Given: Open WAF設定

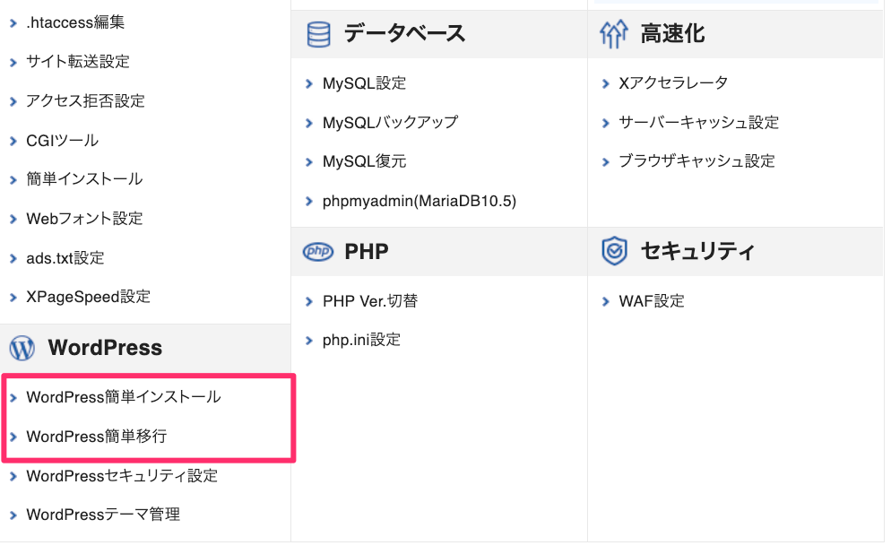Looking at the screenshot, I should 651,301.
